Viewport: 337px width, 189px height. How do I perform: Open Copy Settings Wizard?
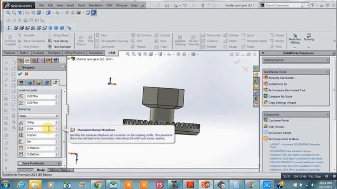coord(280,103)
